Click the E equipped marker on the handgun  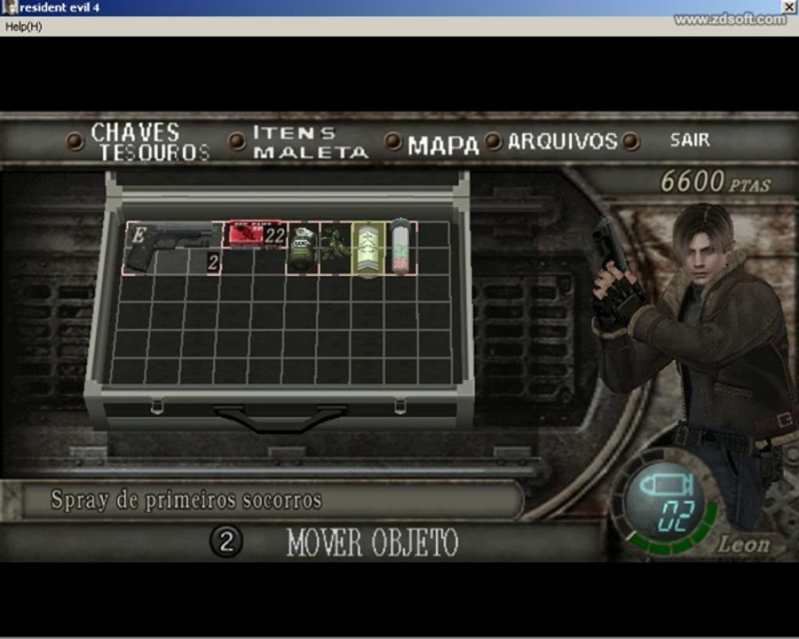138,235
